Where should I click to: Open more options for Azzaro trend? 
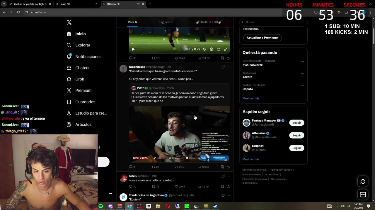click(x=302, y=74)
